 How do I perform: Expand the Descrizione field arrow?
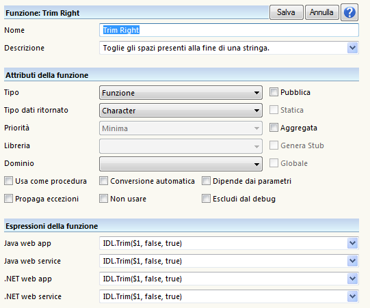click(352, 48)
